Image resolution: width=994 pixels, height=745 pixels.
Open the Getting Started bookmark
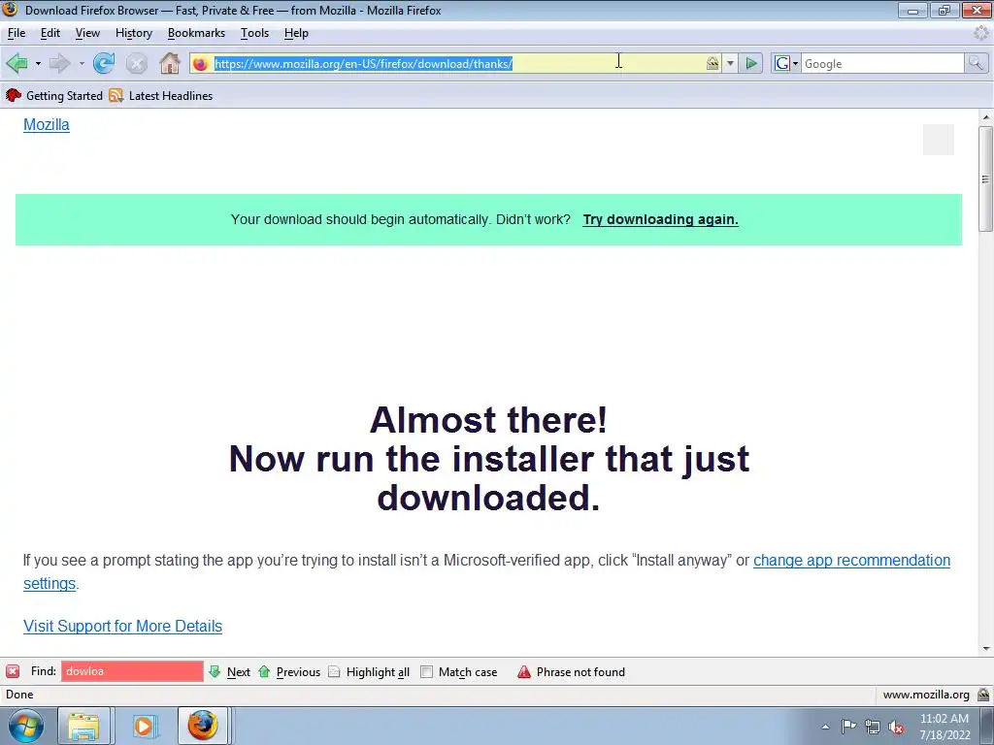(54, 96)
